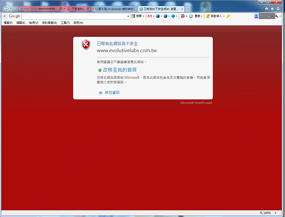The image size is (285, 217).
Task: Click the red 不安全的 security badge
Action: coord(76,9)
